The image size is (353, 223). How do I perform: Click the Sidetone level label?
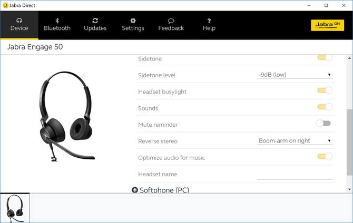tap(156, 75)
